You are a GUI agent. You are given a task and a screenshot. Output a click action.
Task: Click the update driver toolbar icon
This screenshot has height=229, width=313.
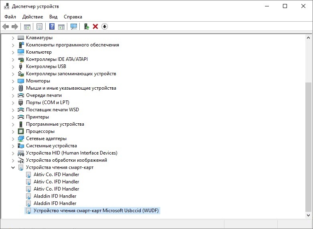pos(86,26)
